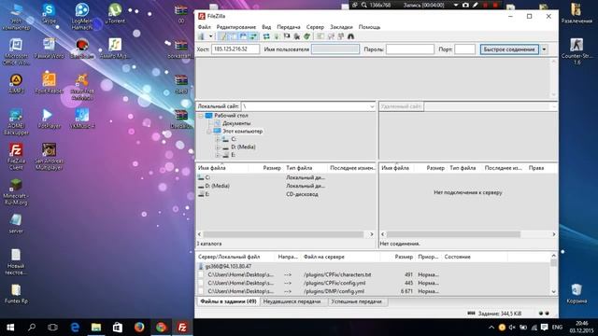Select the AIMP3 desktop icon
This screenshot has height=336, width=598.
pos(16,83)
